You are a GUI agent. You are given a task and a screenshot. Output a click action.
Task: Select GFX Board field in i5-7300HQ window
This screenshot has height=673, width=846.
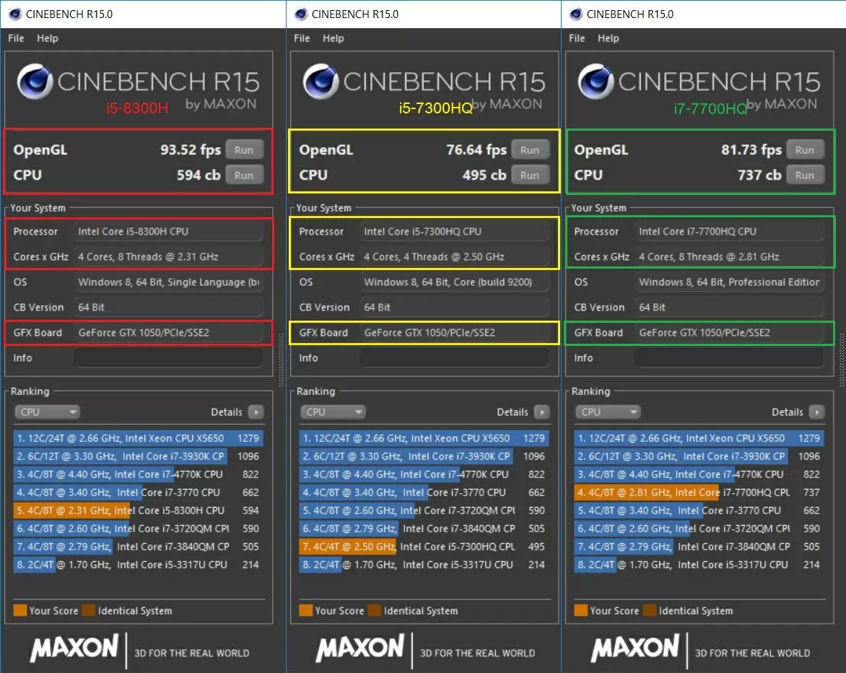point(454,333)
